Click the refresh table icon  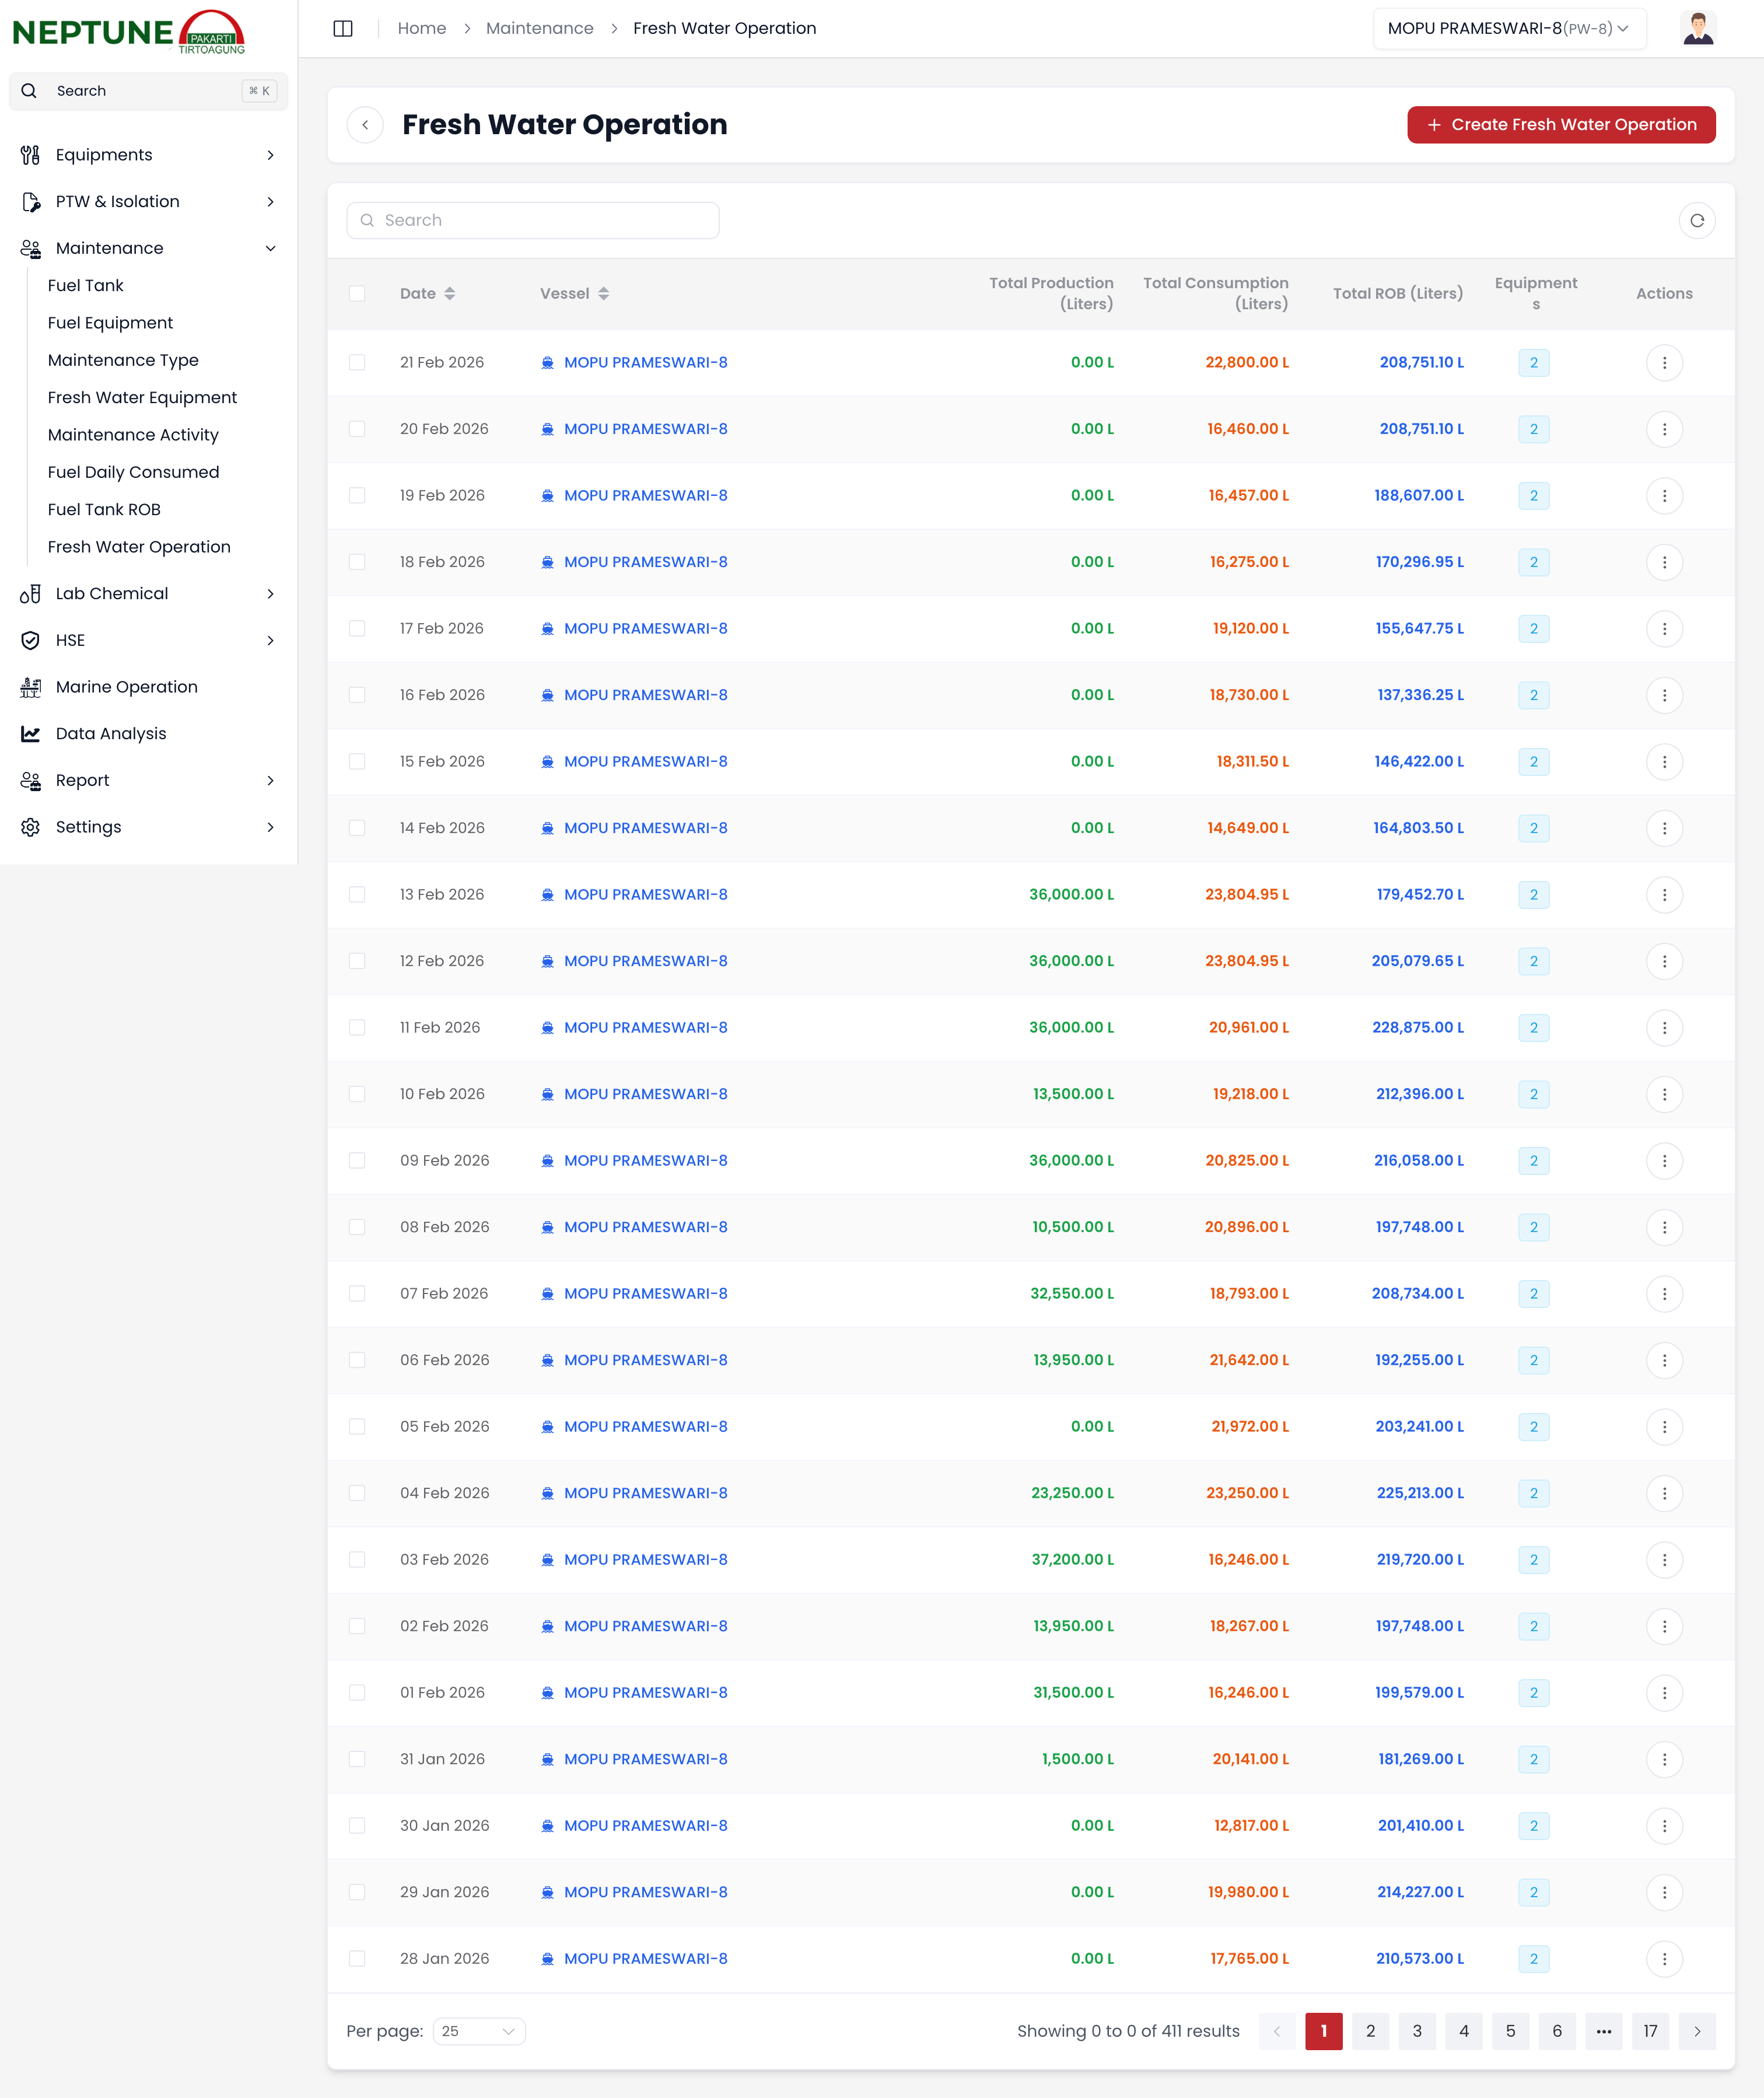tap(1696, 220)
